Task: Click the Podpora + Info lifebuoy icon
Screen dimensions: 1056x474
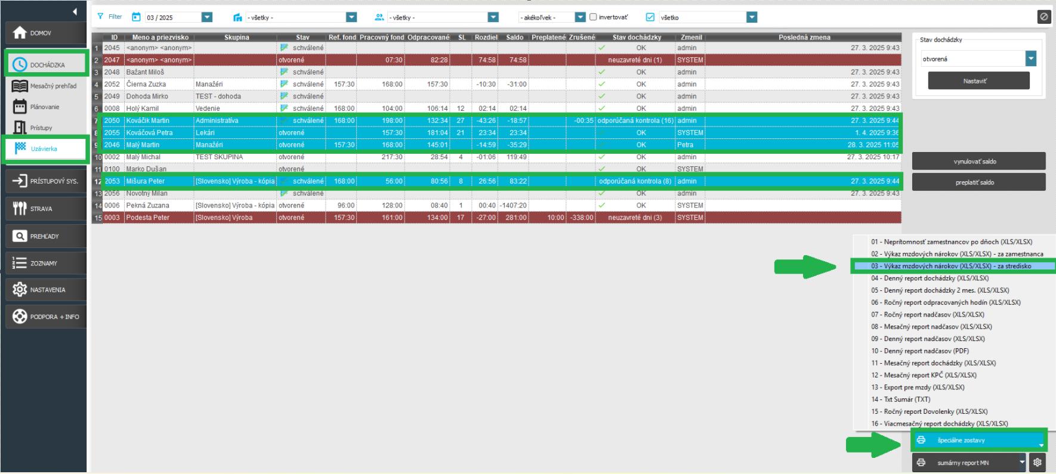Action: click(x=20, y=317)
